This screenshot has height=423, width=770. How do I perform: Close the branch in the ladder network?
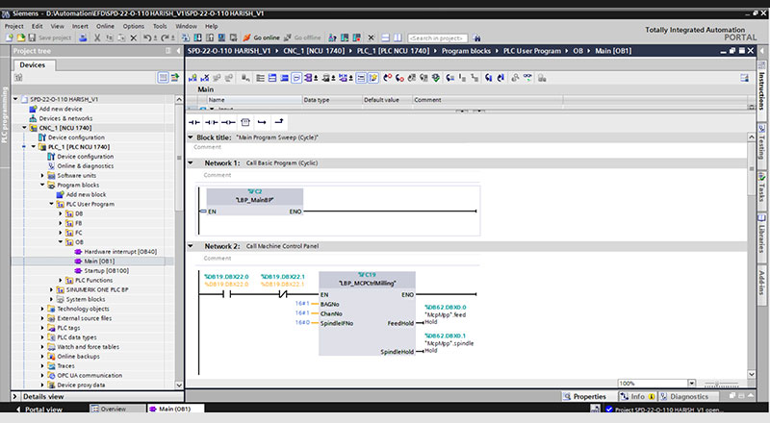[279, 122]
